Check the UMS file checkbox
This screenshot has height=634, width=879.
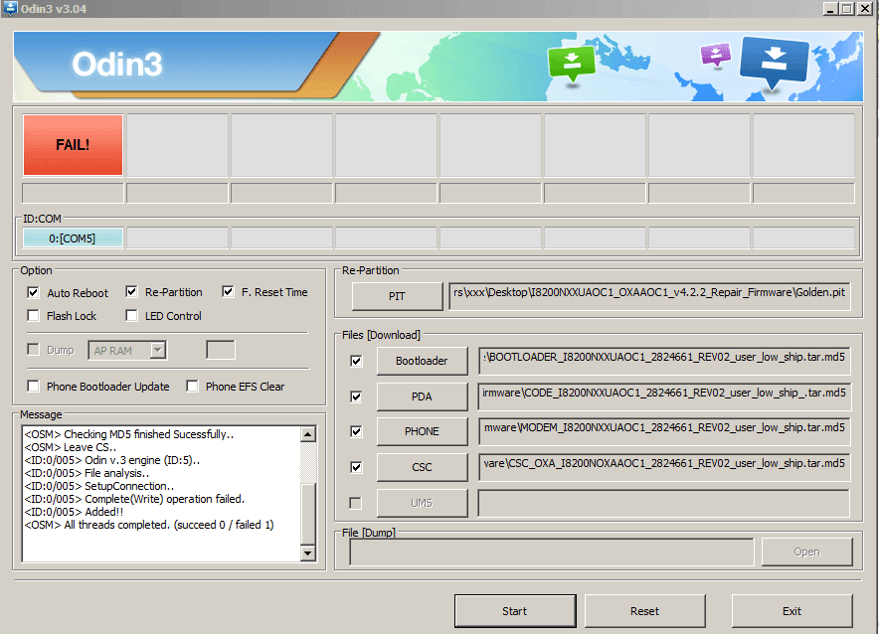pyautogui.click(x=355, y=503)
